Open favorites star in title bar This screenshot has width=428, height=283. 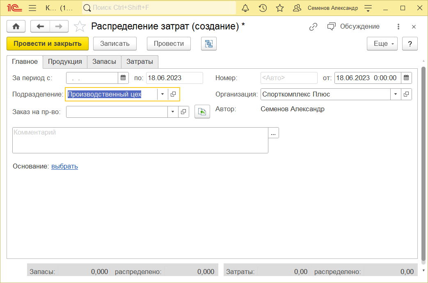point(280,8)
